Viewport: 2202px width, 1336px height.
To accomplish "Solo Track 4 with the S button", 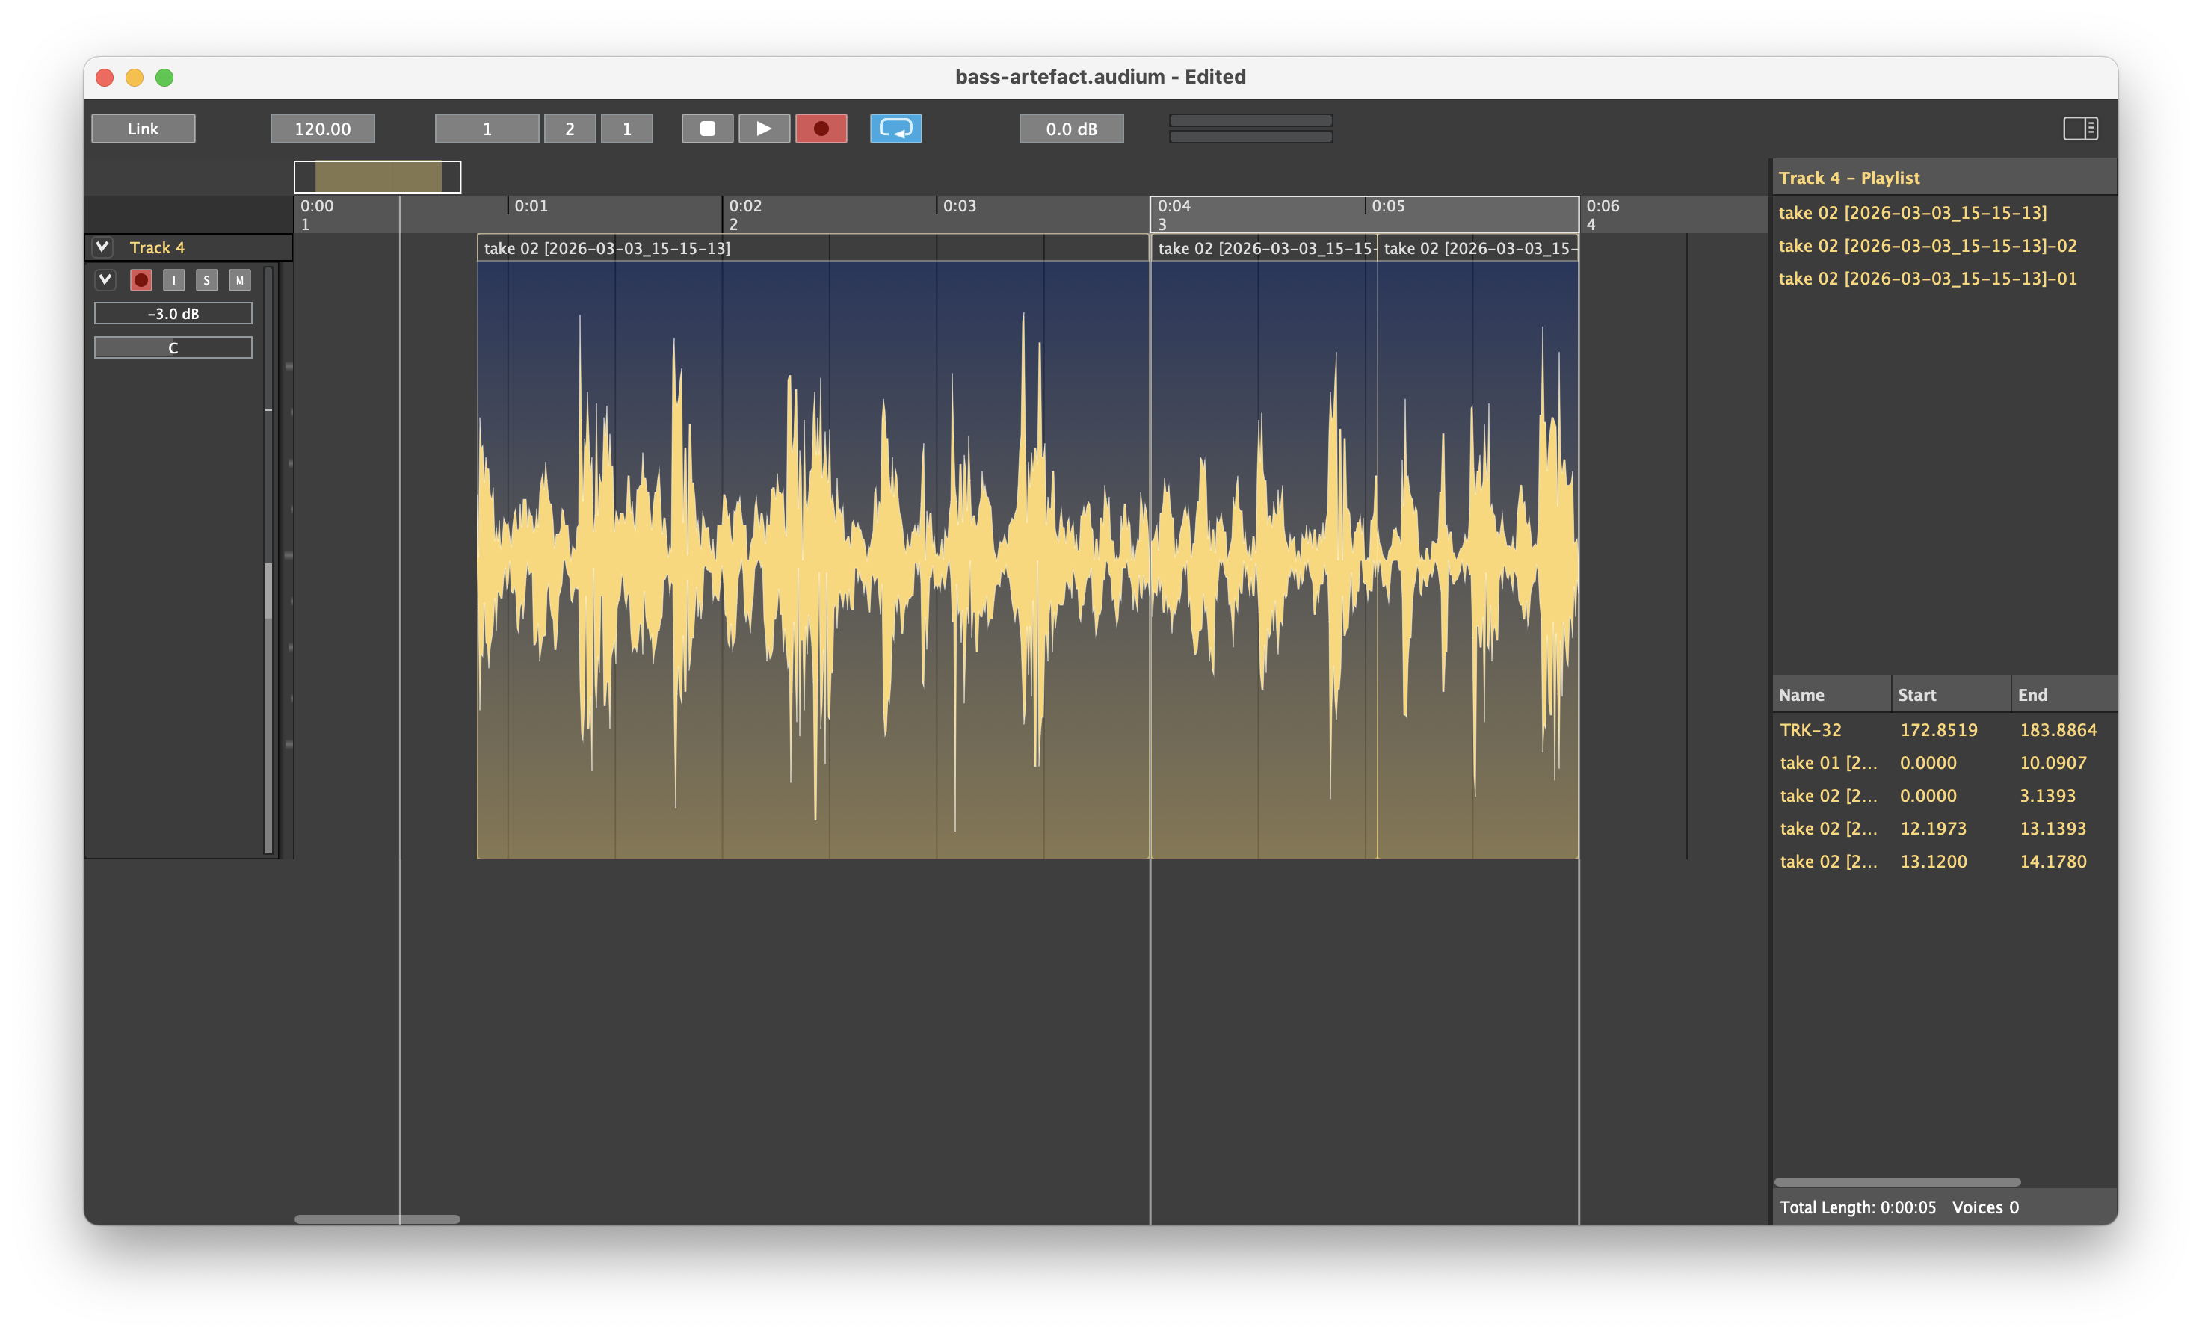I will pos(206,281).
